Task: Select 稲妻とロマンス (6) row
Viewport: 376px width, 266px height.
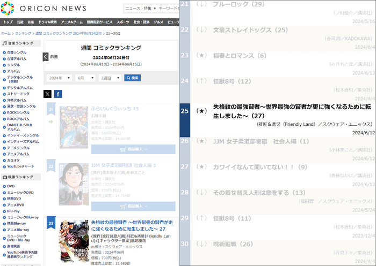Action: click(x=278, y=64)
